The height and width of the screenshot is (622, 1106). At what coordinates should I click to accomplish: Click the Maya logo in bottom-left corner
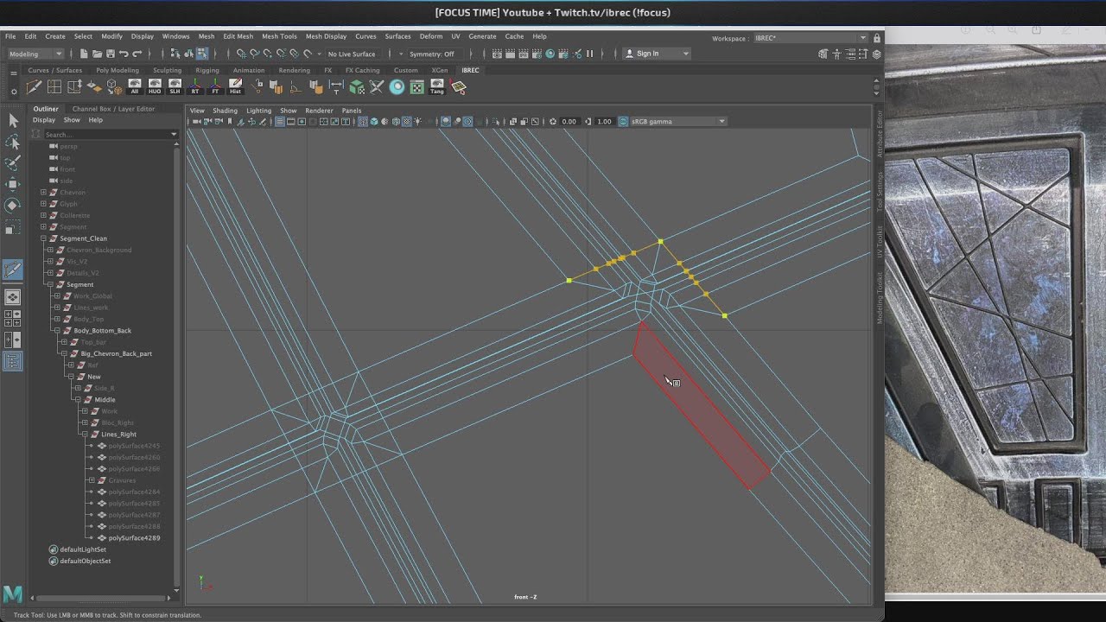click(x=12, y=594)
